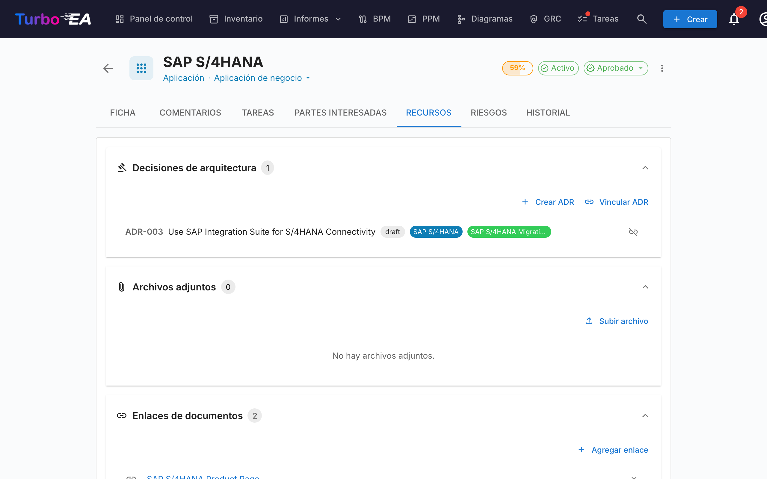
Task: Switch to the FICHA tab
Action: pyautogui.click(x=123, y=113)
